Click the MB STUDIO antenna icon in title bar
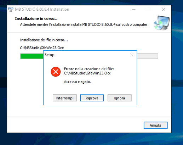 point(11,9)
